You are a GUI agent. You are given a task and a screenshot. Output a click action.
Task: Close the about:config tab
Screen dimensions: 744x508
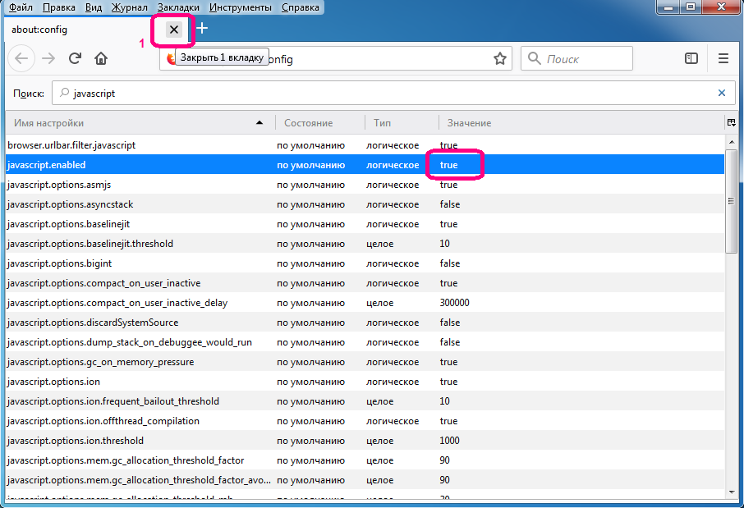pyautogui.click(x=173, y=30)
